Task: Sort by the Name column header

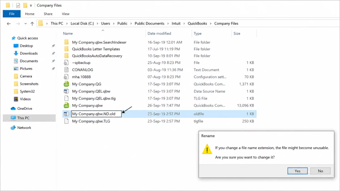Action: pyautogui.click(x=68, y=33)
